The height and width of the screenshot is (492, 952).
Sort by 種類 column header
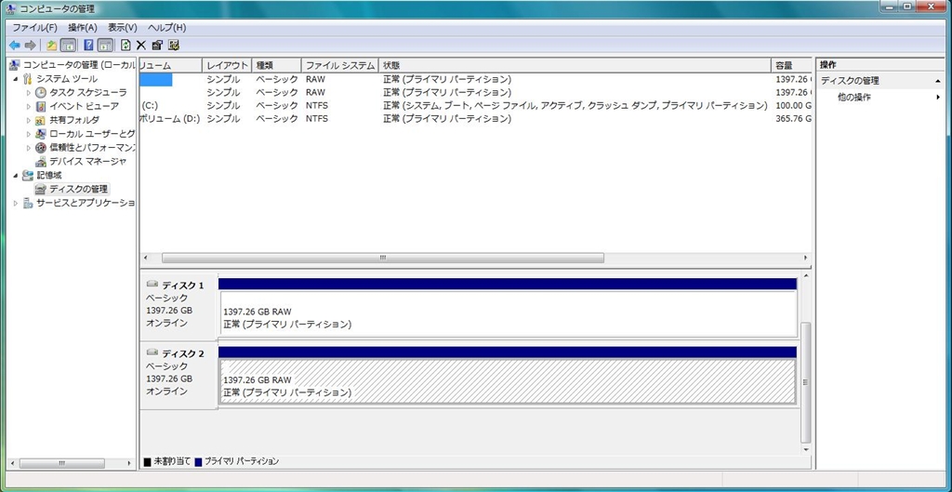276,65
